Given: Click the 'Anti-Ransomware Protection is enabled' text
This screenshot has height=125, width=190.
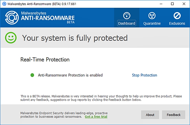Looking at the screenshot, I should coord(70,75).
